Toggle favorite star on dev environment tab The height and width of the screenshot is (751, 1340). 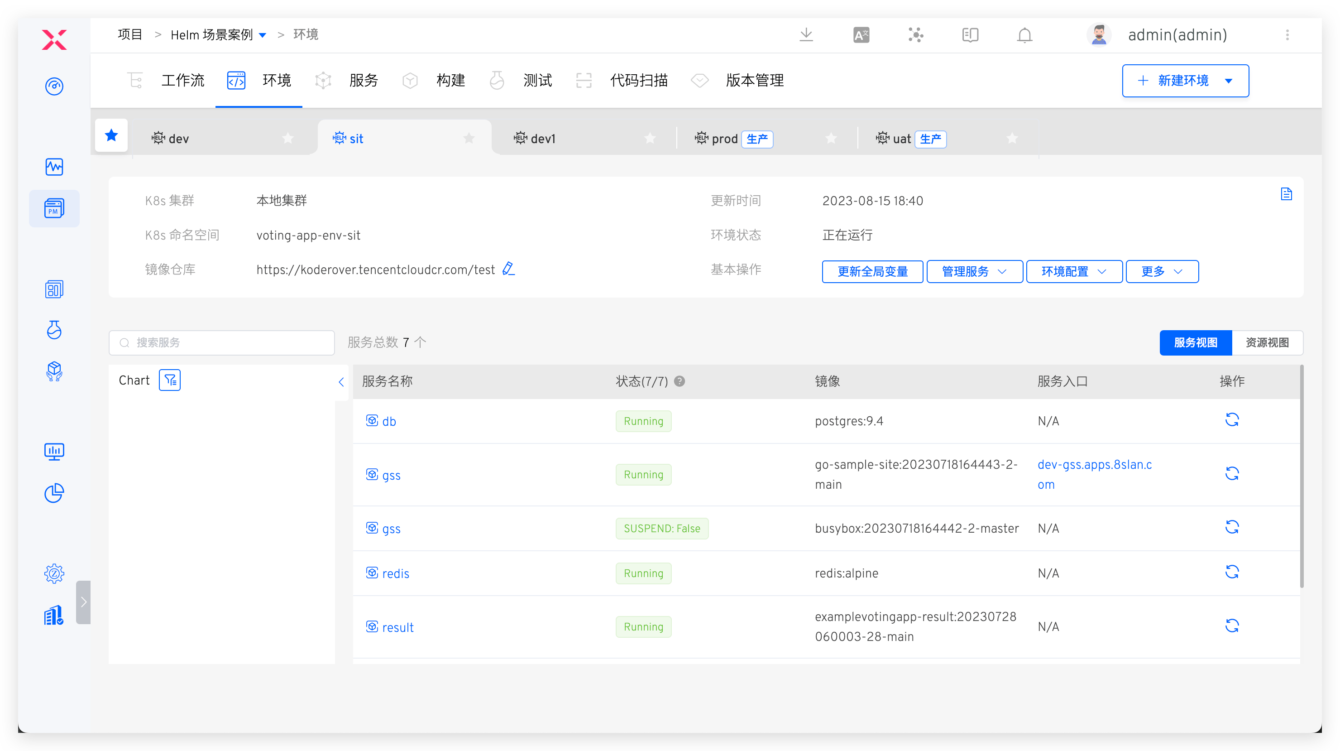point(287,139)
